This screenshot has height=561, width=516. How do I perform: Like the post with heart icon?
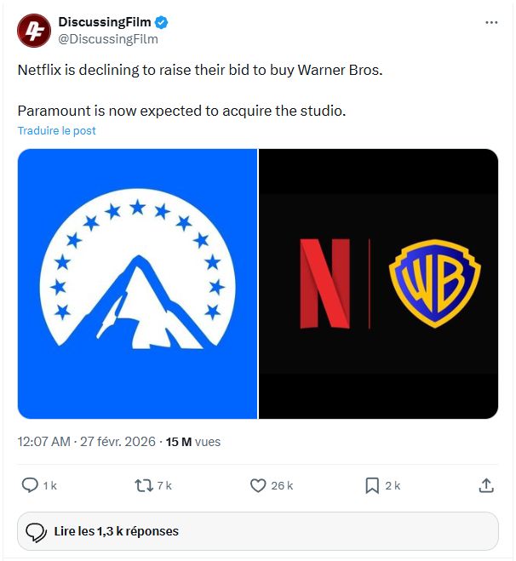click(x=258, y=485)
